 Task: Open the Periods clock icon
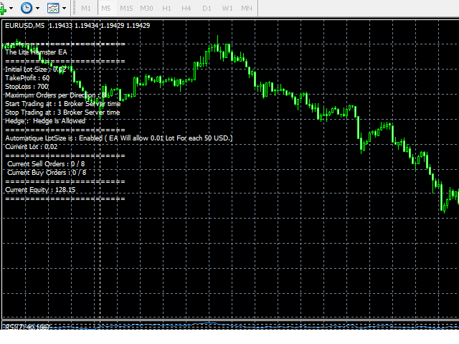tap(27, 8)
